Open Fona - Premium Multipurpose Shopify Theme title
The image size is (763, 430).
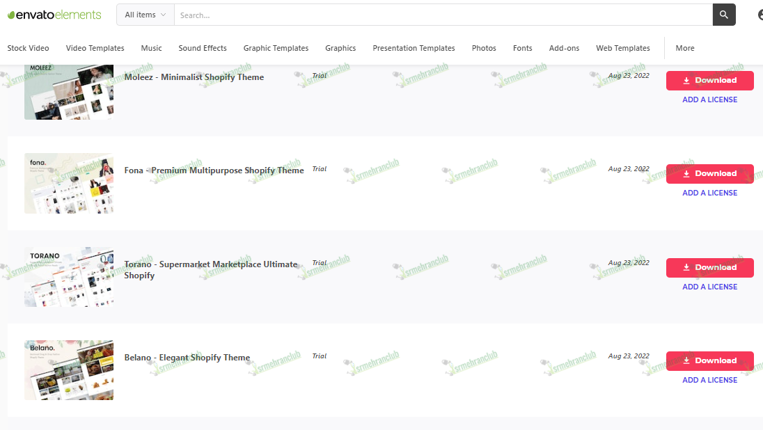click(214, 170)
